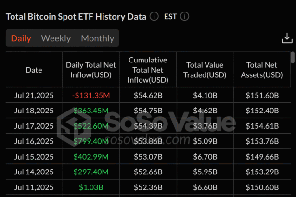Click the -$131.35M net inflow value
Screen dimensions: 296x197
click(x=90, y=95)
